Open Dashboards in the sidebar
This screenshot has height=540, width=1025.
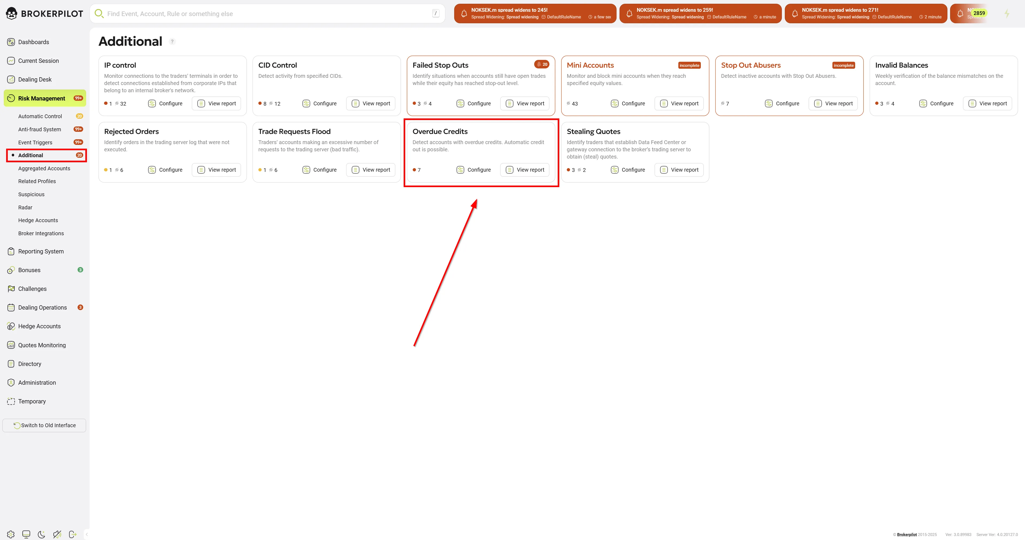tap(45, 42)
